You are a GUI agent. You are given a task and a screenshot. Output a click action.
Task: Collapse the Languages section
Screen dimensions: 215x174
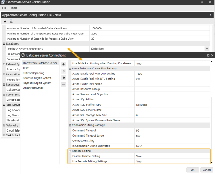tap(4, 85)
